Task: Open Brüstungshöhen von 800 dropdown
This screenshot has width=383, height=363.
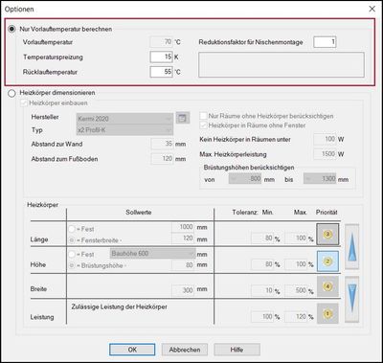Action: tap(245, 179)
